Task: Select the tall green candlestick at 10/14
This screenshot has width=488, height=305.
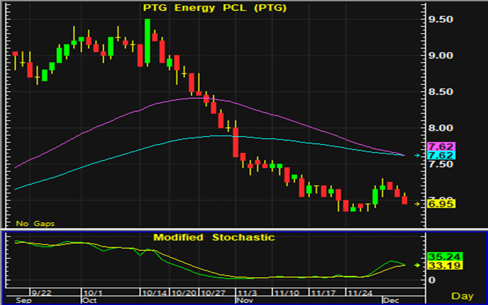Action: 147,42
